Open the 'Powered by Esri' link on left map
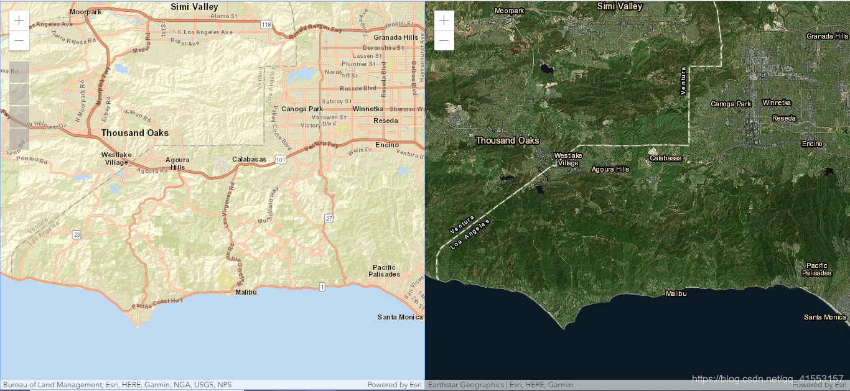 click(395, 385)
